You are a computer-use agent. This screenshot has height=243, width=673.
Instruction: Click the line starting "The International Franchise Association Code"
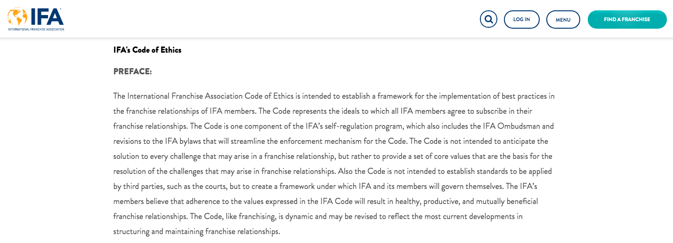click(x=334, y=96)
